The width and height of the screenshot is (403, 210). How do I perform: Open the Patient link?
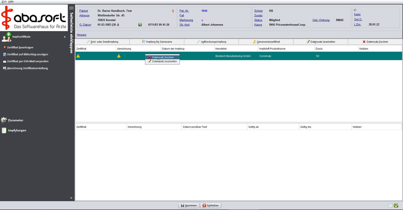pyautogui.click(x=84, y=11)
